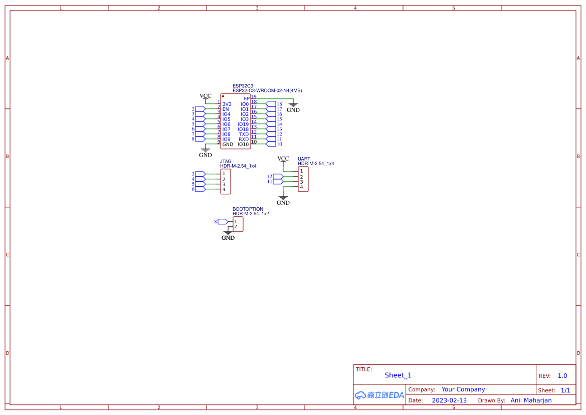Click the VCC power symbol above the ESP32C3

click(x=205, y=98)
